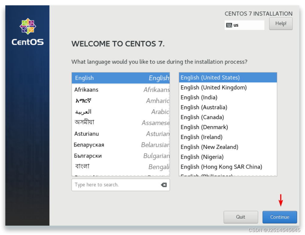Screen dimensions: 305x235
Task: Choose the Amharic language row
Action: 121,101
